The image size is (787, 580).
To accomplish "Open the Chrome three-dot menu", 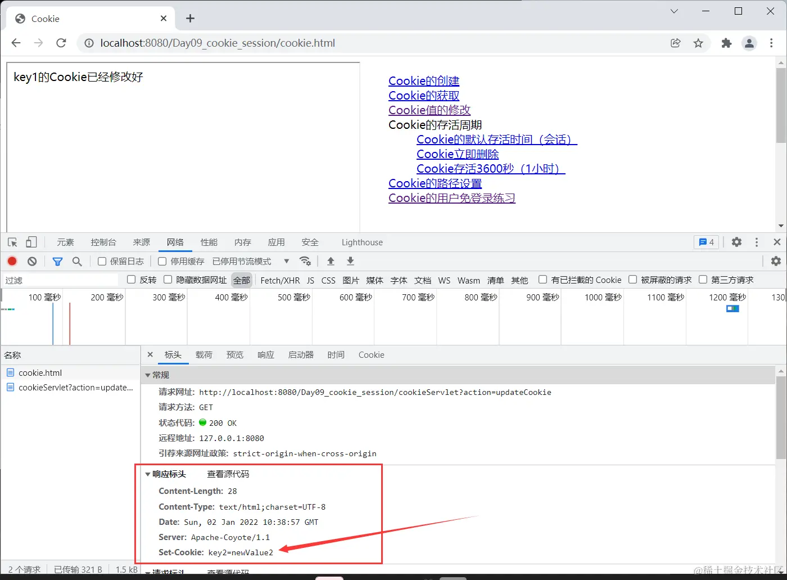I will [771, 43].
